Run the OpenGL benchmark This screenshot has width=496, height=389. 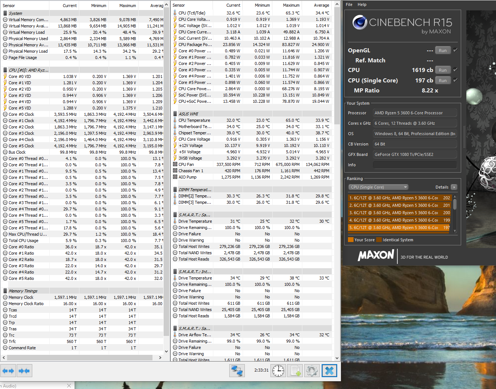click(443, 50)
